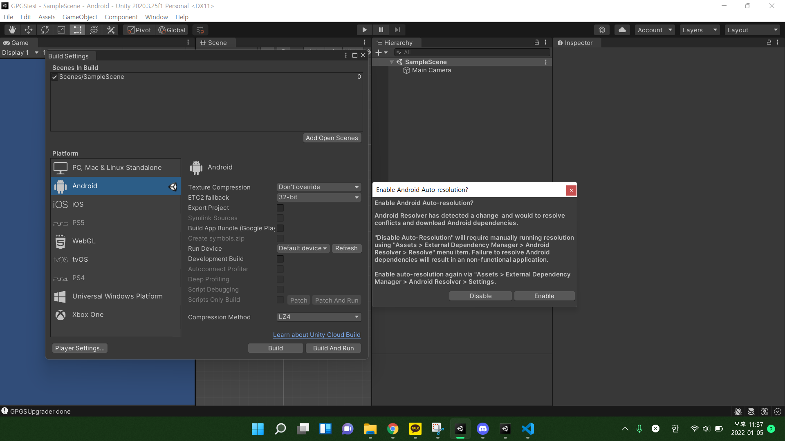This screenshot has width=785, height=441.
Task: Select the Rotate tool
Action: 45,30
